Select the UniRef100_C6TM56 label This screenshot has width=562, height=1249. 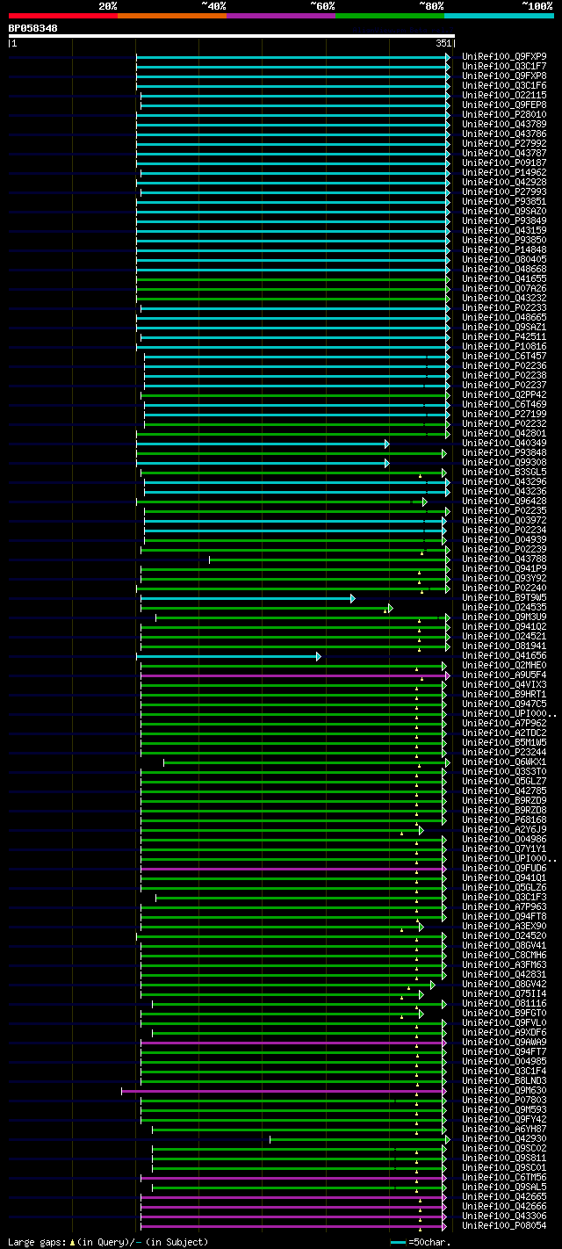pos(504,1178)
